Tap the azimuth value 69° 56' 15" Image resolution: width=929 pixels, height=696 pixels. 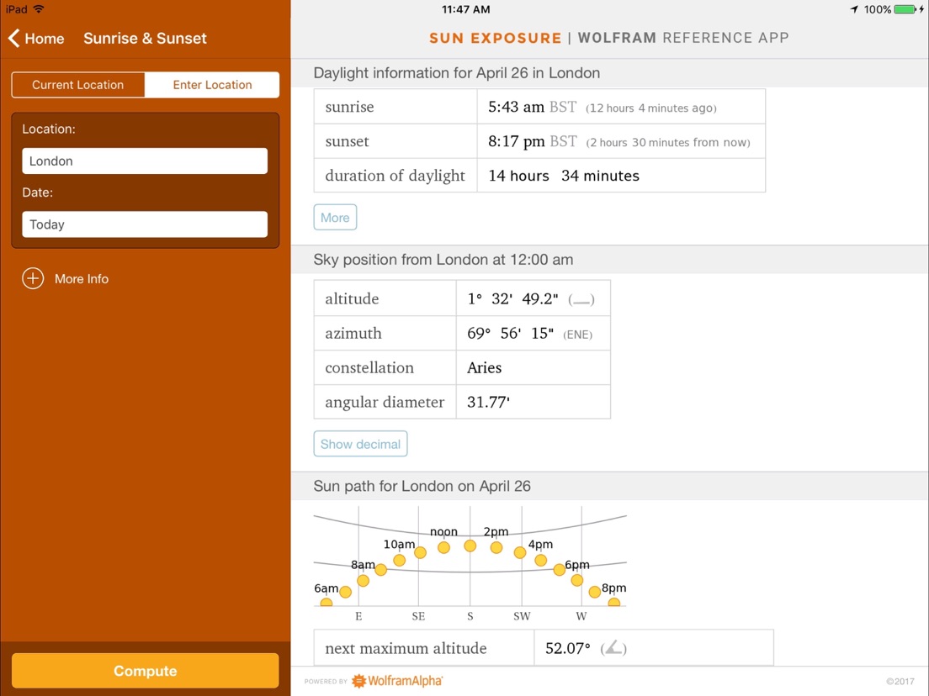[510, 333]
